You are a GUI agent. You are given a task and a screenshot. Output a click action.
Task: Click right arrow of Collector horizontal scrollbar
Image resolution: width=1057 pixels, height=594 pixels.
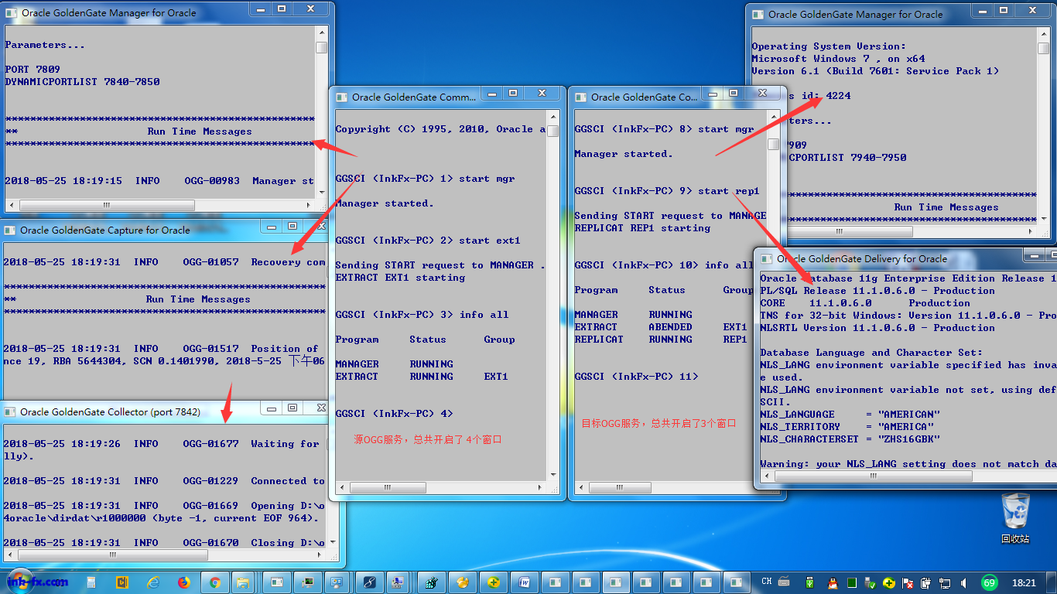pos(320,555)
